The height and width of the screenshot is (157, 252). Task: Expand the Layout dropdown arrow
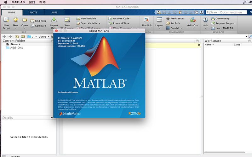pyautogui.click(x=159, y=28)
